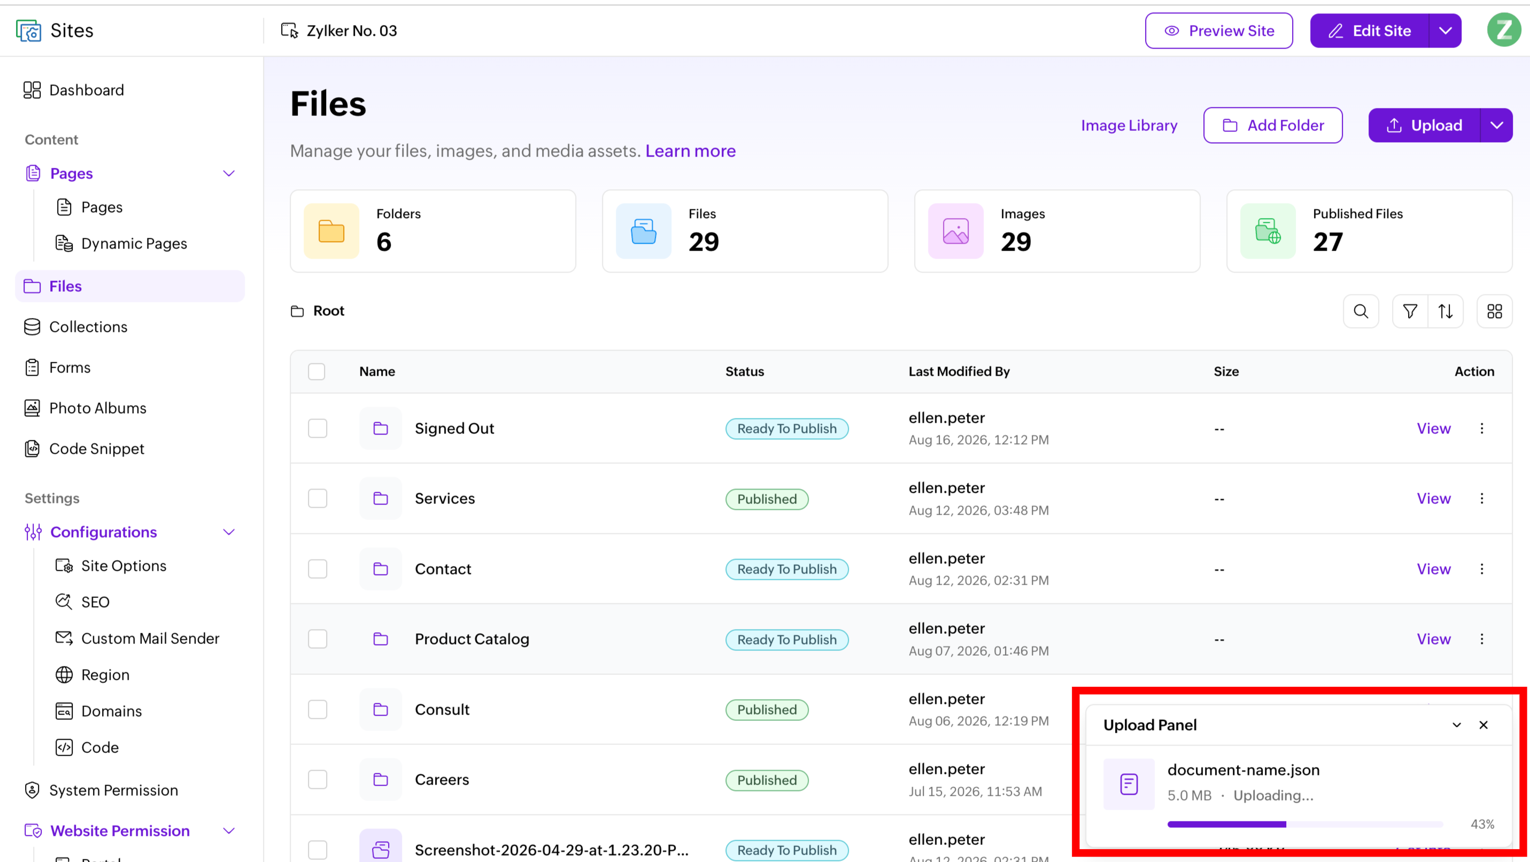Viewport: 1530px width, 862px height.
Task: Check the Product Catalog row checkbox
Action: pyautogui.click(x=318, y=639)
